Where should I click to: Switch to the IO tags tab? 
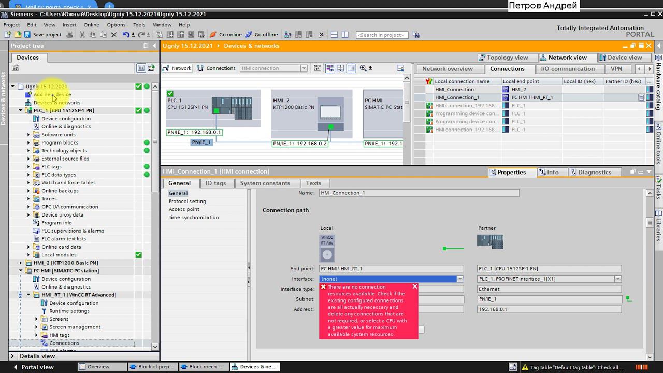pyautogui.click(x=215, y=183)
